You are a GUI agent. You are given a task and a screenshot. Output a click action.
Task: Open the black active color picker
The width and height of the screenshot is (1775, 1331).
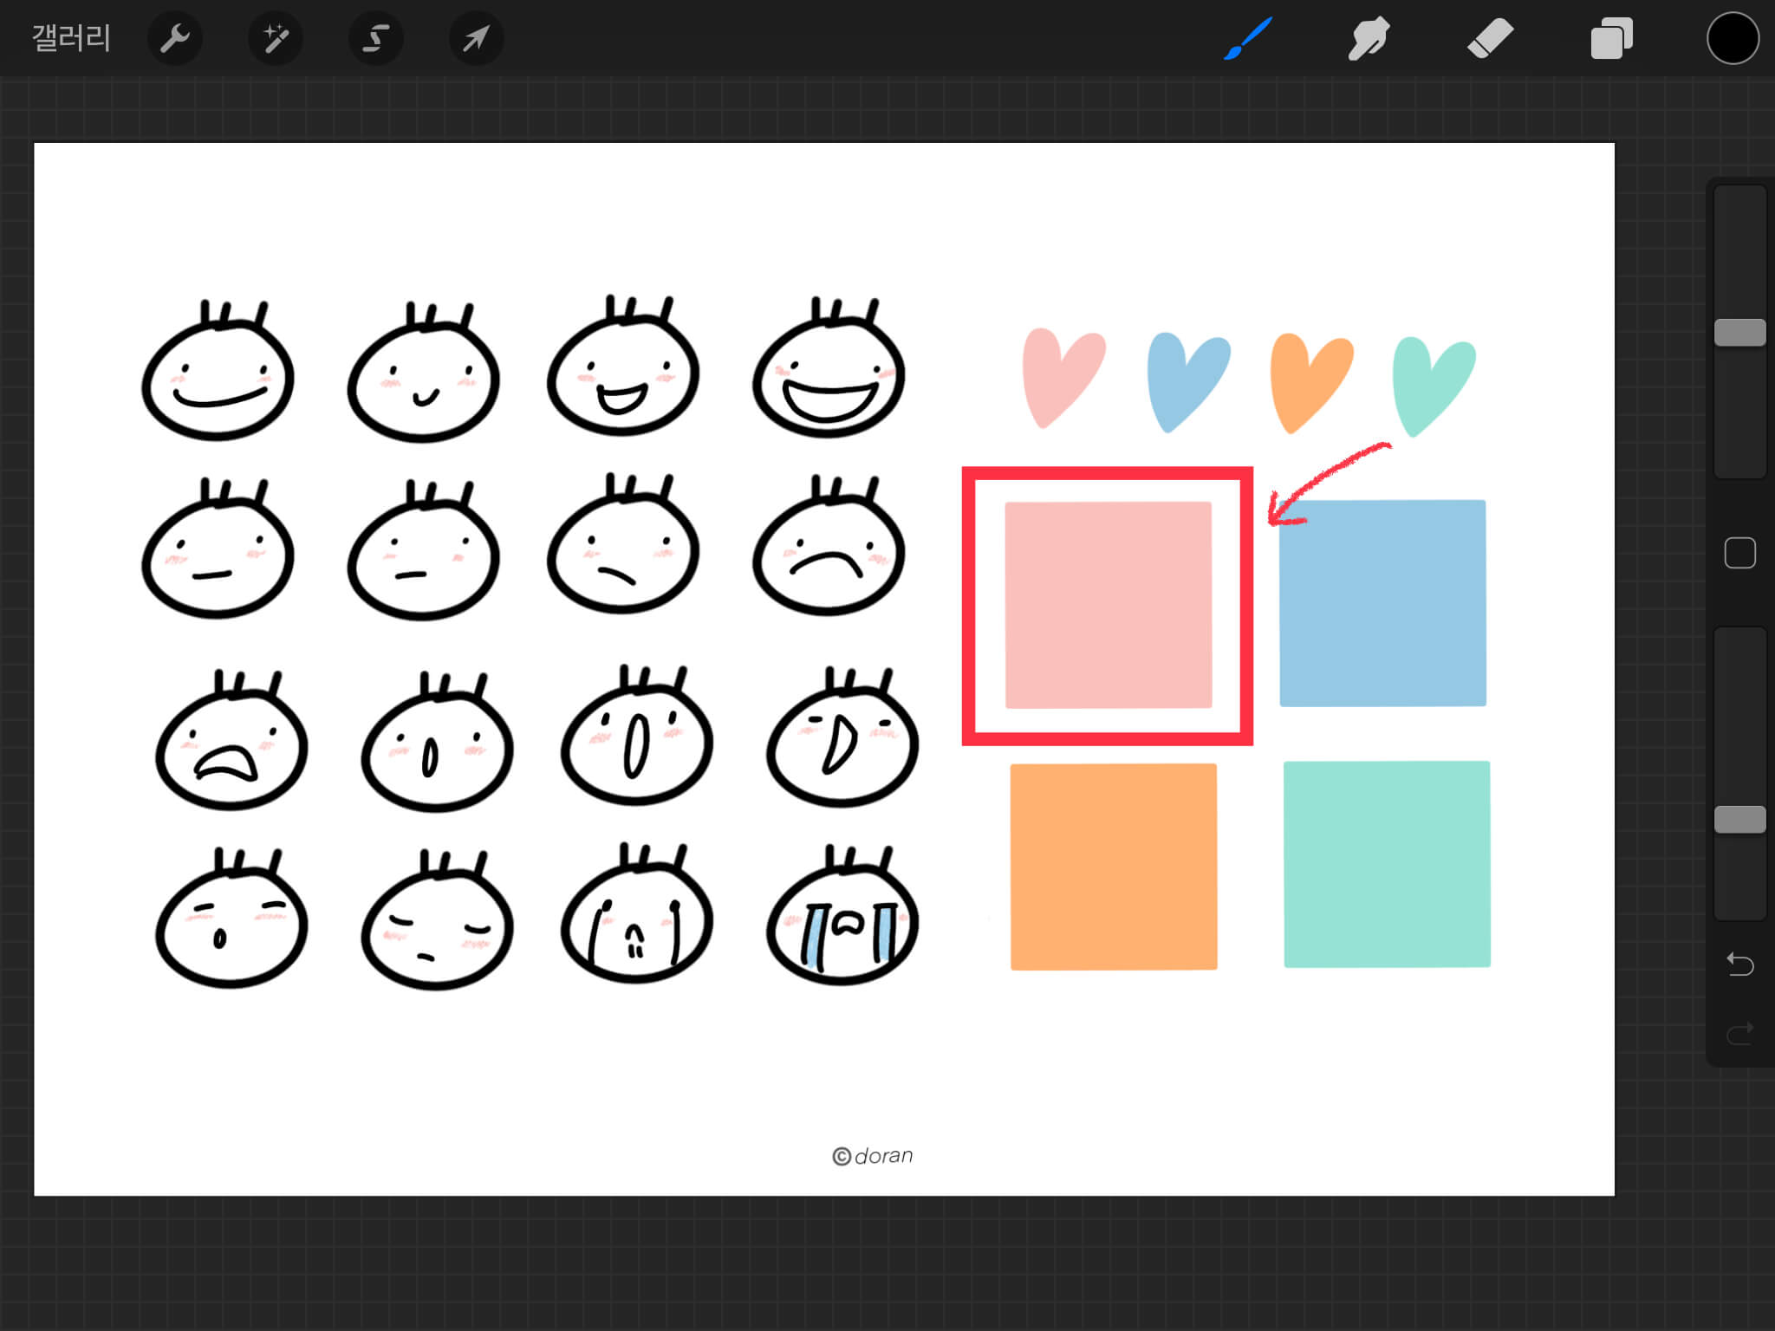tap(1733, 39)
